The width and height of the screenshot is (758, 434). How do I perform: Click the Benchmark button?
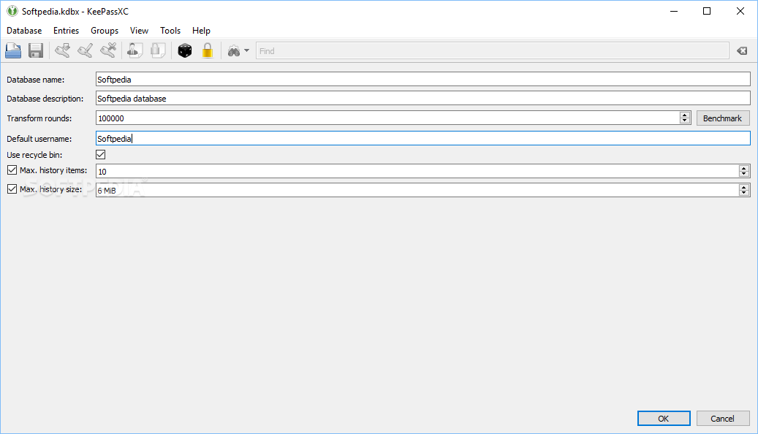723,118
